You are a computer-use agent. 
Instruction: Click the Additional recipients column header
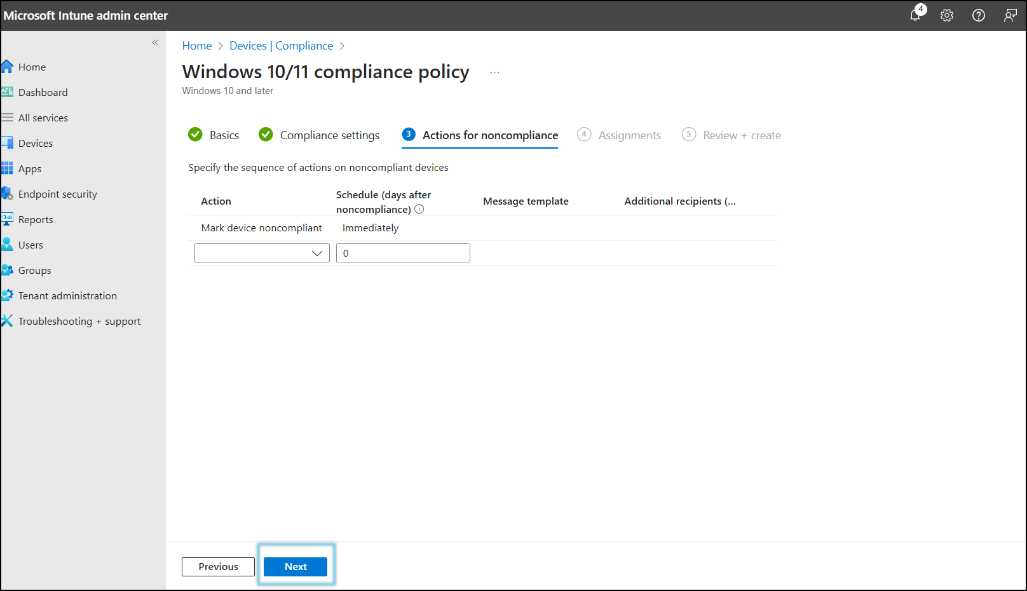coord(680,201)
